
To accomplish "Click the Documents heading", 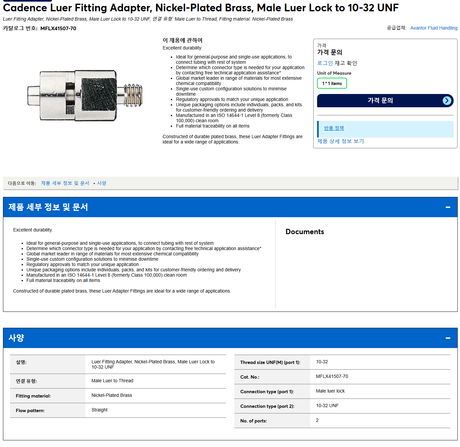I will pyautogui.click(x=305, y=232).
